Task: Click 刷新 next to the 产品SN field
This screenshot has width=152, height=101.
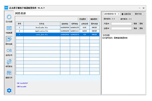Action: [x=135, y=24]
